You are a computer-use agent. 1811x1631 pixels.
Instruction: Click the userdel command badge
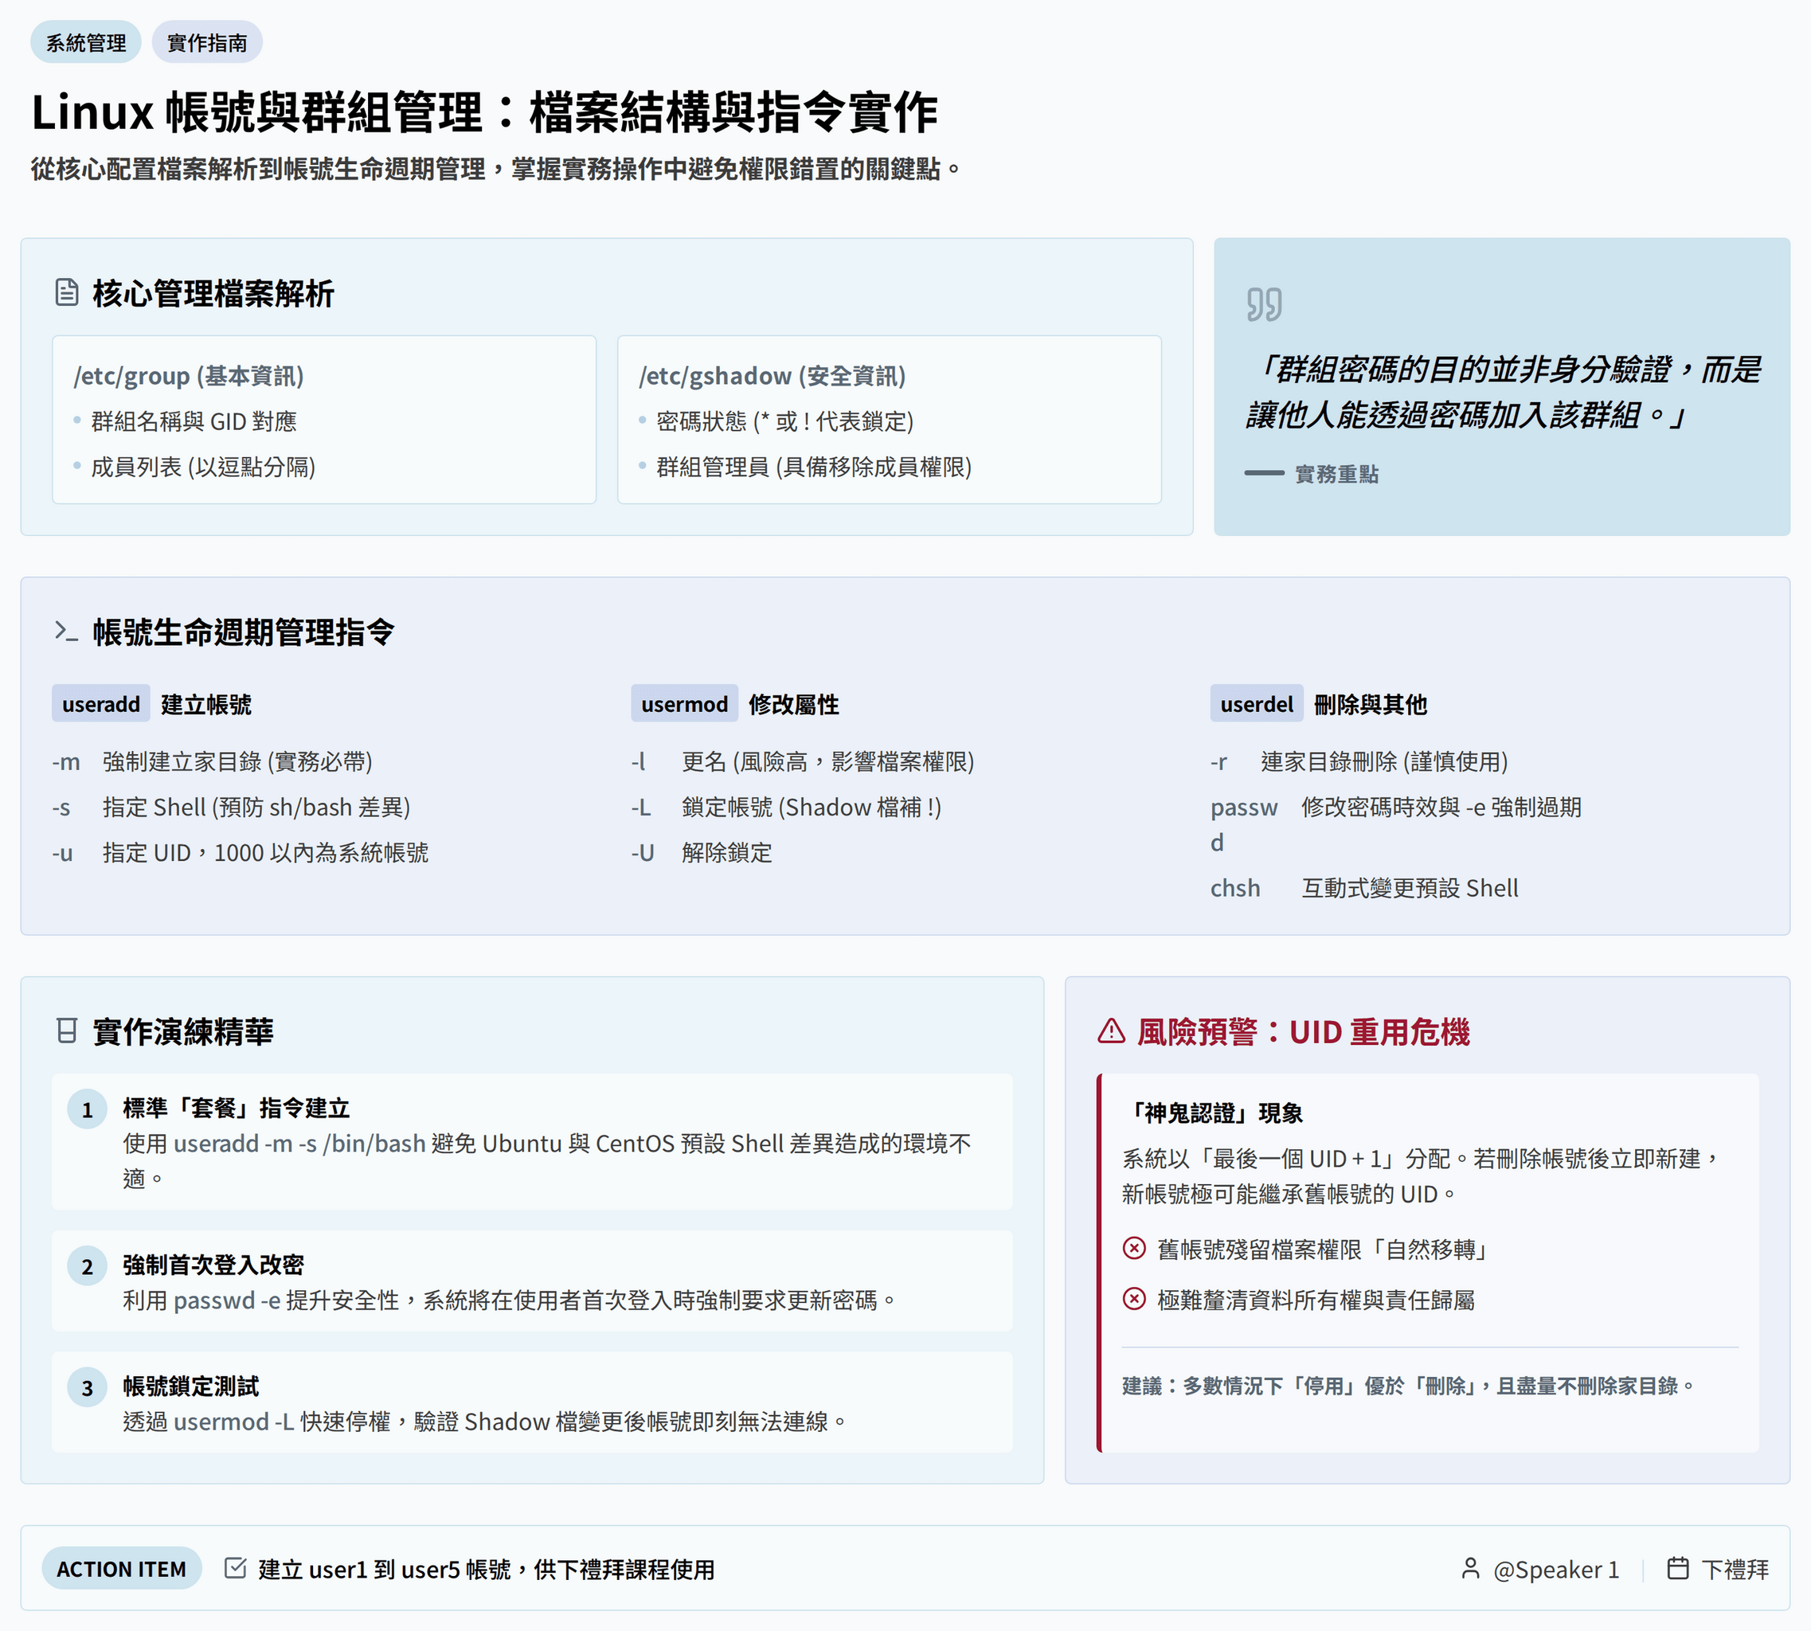click(x=1257, y=704)
